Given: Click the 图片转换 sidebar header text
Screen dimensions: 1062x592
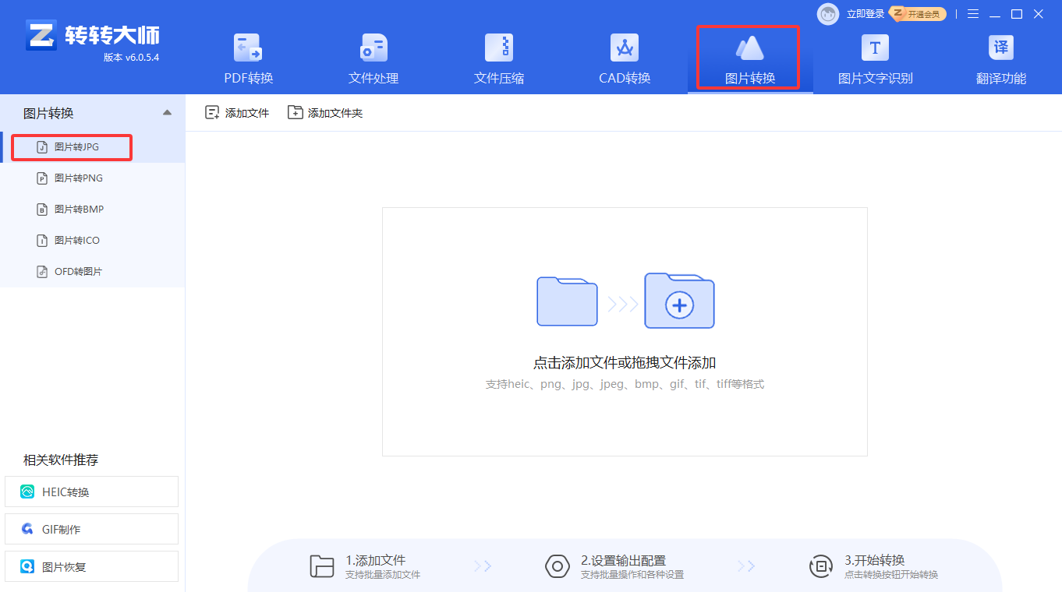Looking at the screenshot, I should 48,113.
